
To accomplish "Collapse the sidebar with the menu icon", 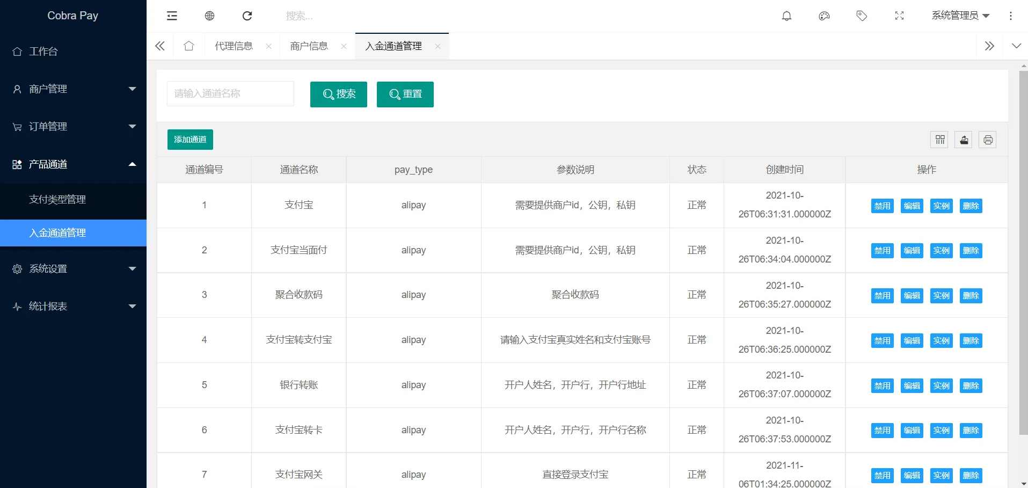I will tap(171, 16).
